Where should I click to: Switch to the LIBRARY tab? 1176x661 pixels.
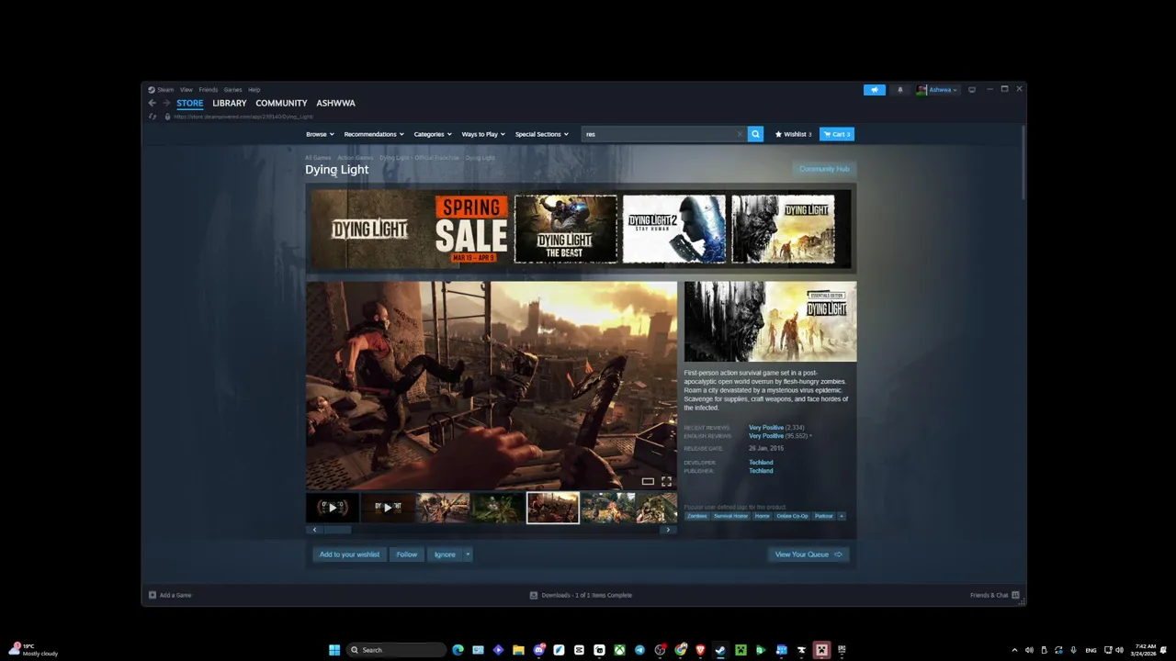(230, 103)
